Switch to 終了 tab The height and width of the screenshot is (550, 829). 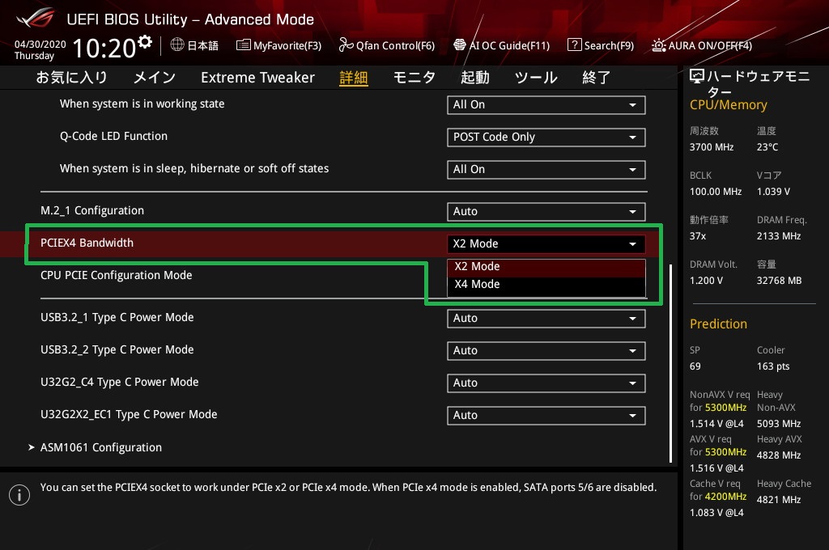click(x=597, y=78)
